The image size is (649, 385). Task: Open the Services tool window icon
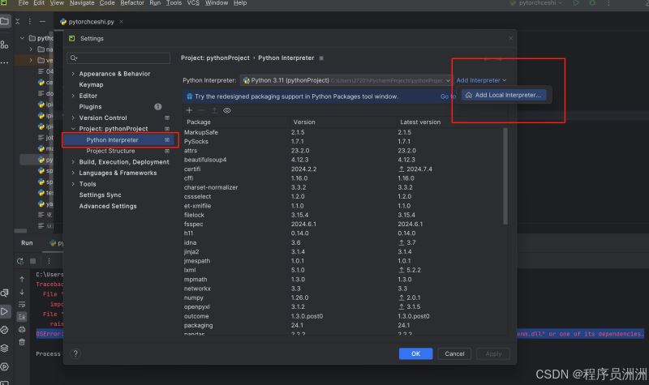point(5,366)
